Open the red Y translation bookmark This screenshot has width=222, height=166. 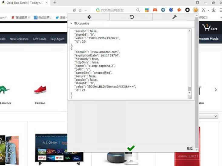(x=21, y=18)
